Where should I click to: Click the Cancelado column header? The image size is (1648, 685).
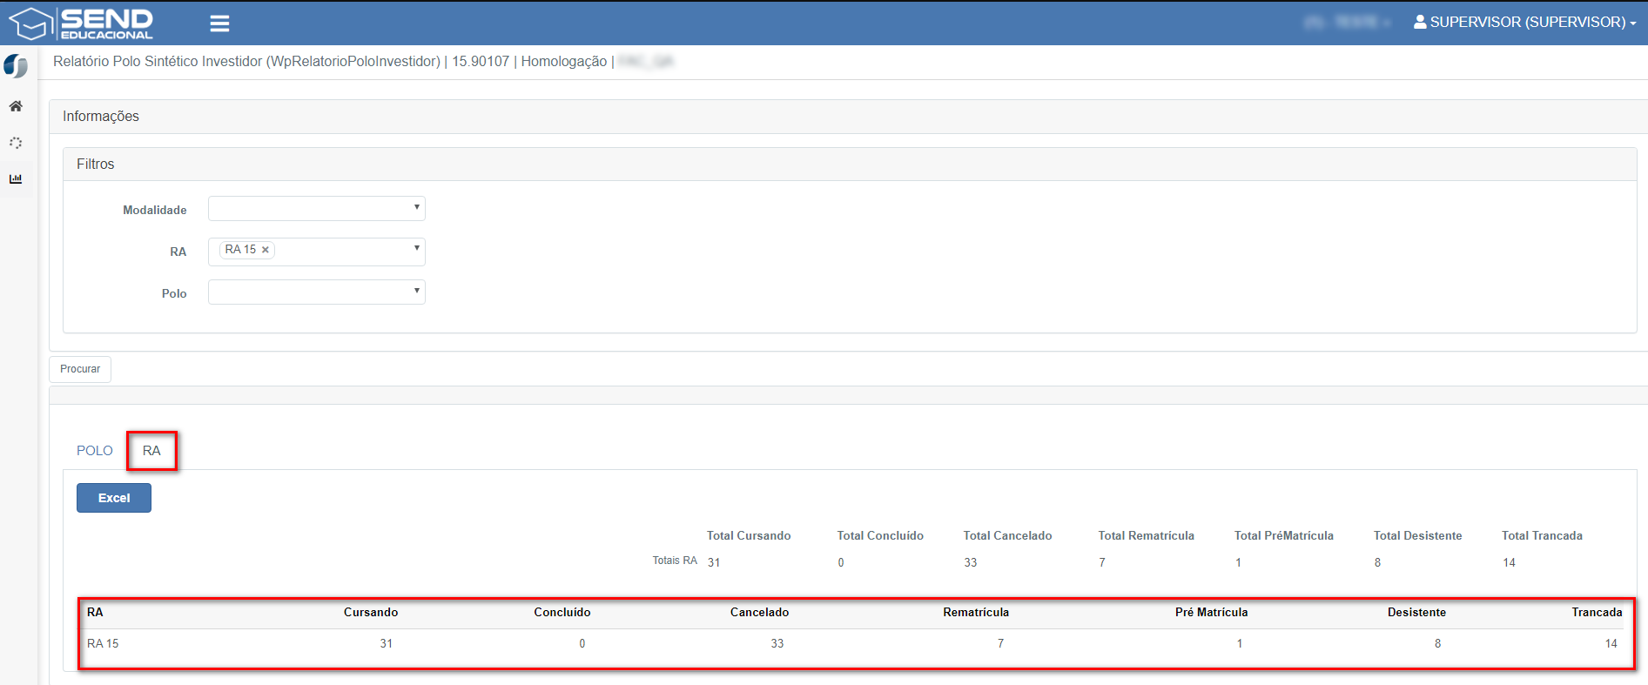759,613
